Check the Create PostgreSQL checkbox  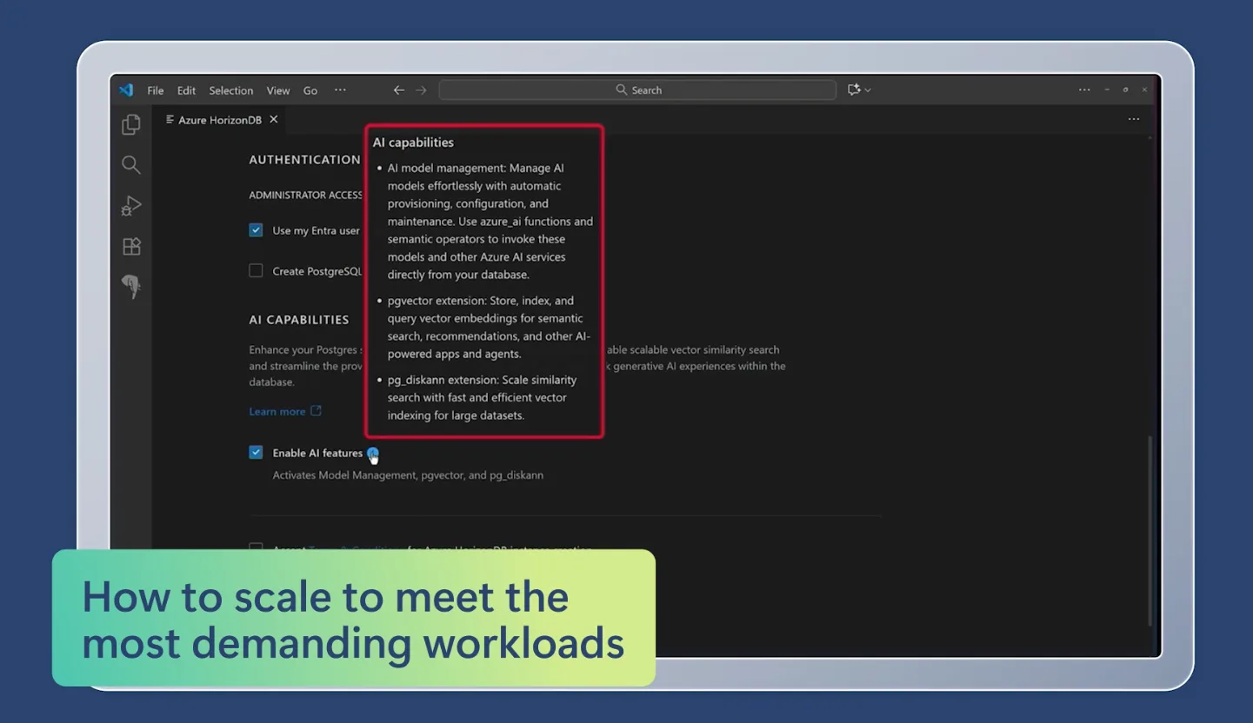(256, 270)
